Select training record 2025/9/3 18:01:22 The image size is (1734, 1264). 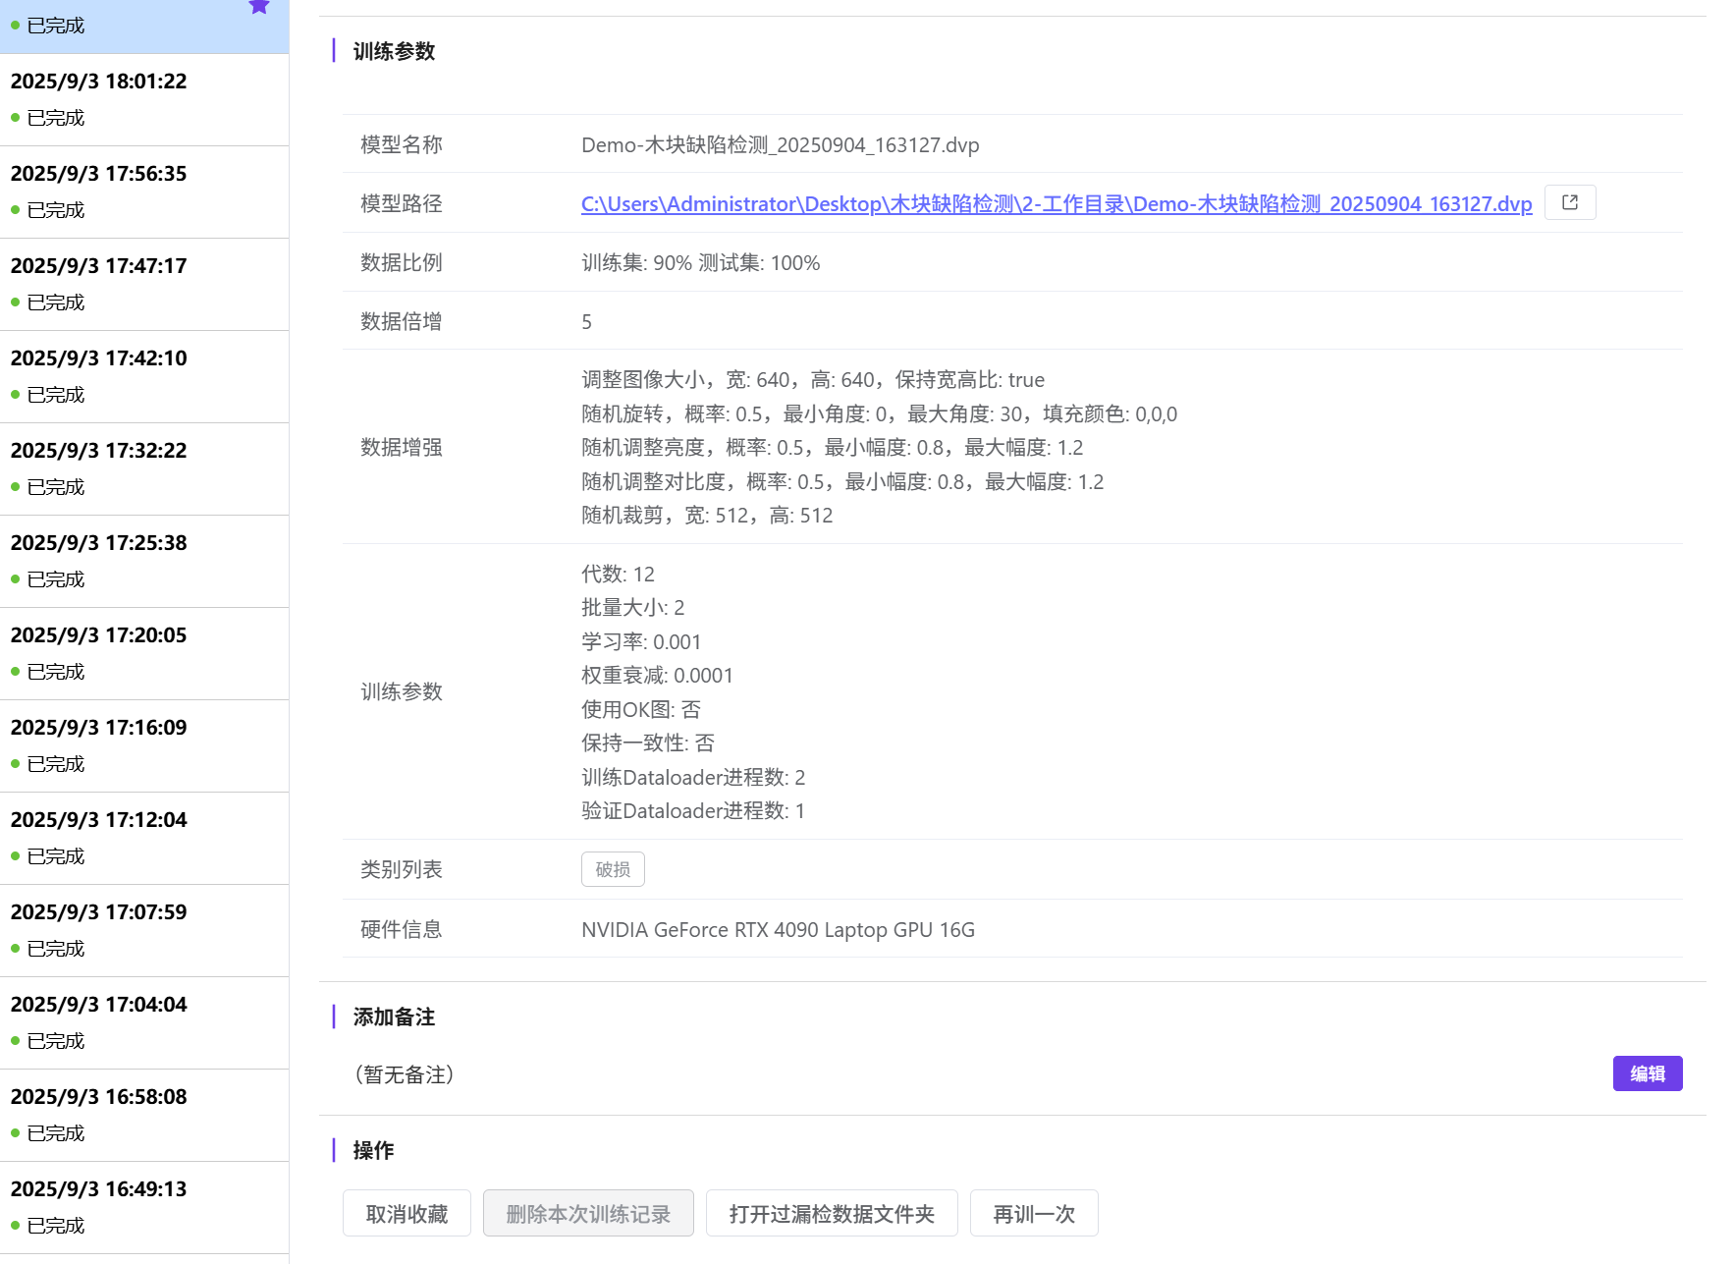tap(144, 99)
